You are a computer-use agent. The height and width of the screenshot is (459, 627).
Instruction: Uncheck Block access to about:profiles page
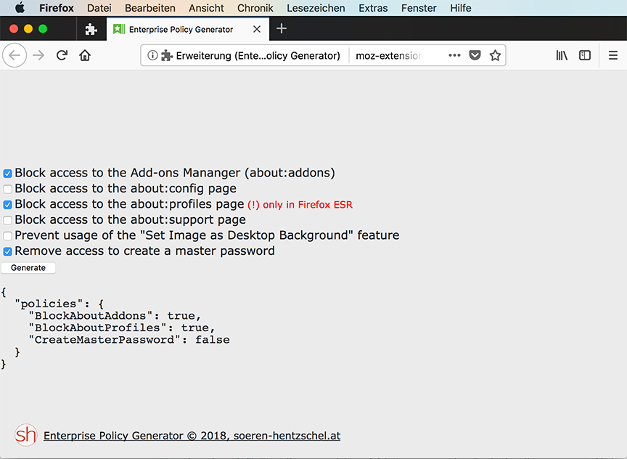tap(7, 205)
